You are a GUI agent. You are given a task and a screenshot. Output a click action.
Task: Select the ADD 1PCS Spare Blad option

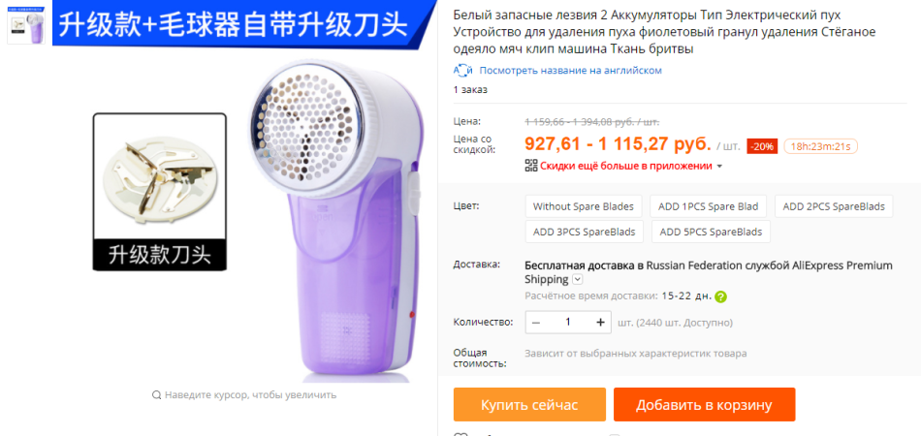coord(709,206)
